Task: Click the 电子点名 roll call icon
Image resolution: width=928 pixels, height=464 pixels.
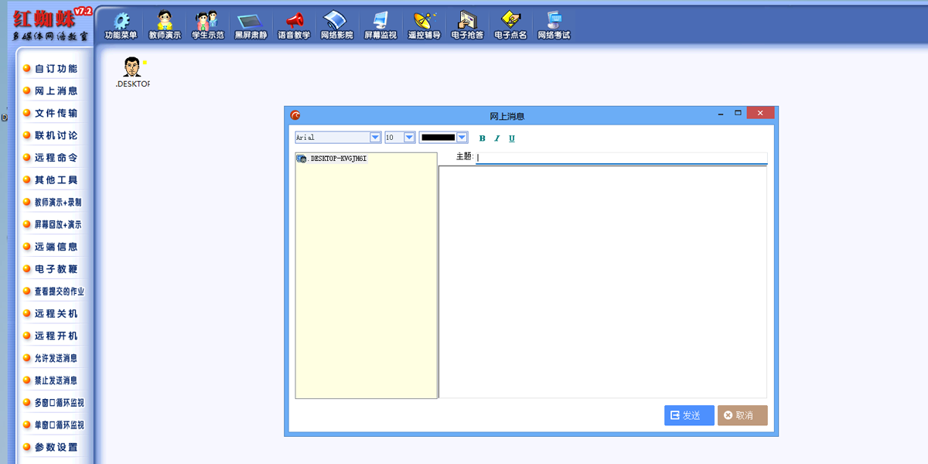Action: 510,22
